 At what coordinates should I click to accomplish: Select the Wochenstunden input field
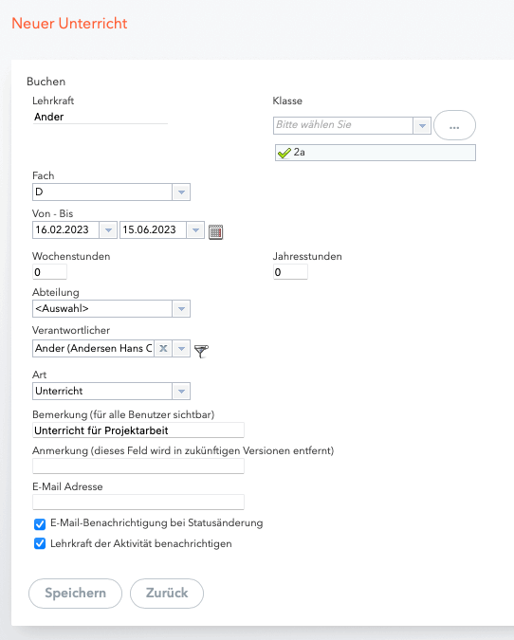point(49,272)
